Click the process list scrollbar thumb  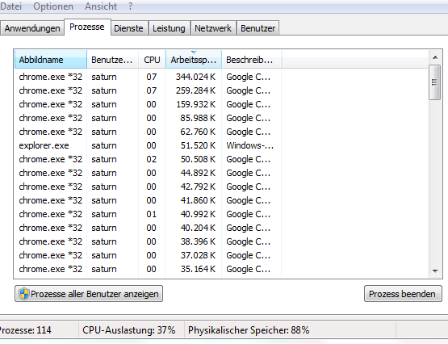click(x=435, y=82)
